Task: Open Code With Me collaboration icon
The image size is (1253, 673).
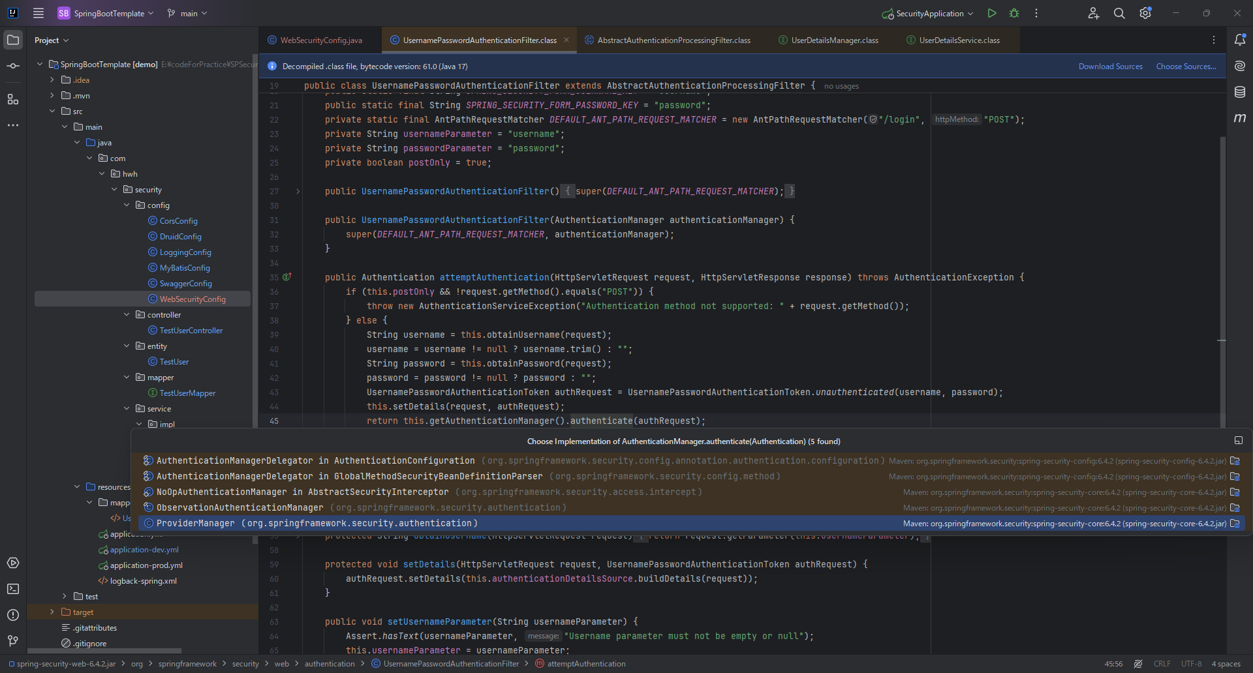Action: point(1094,13)
